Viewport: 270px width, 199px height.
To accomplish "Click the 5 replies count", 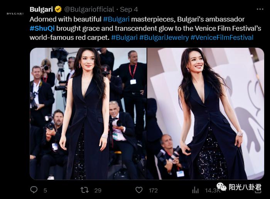I will 45,191.
